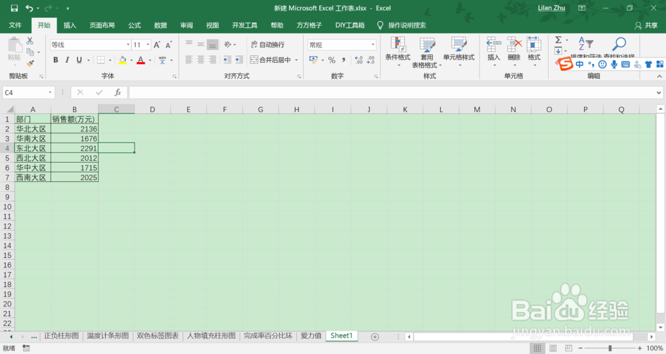
Task: Open the font name 等线 dropdown
Action: [x=128, y=45]
